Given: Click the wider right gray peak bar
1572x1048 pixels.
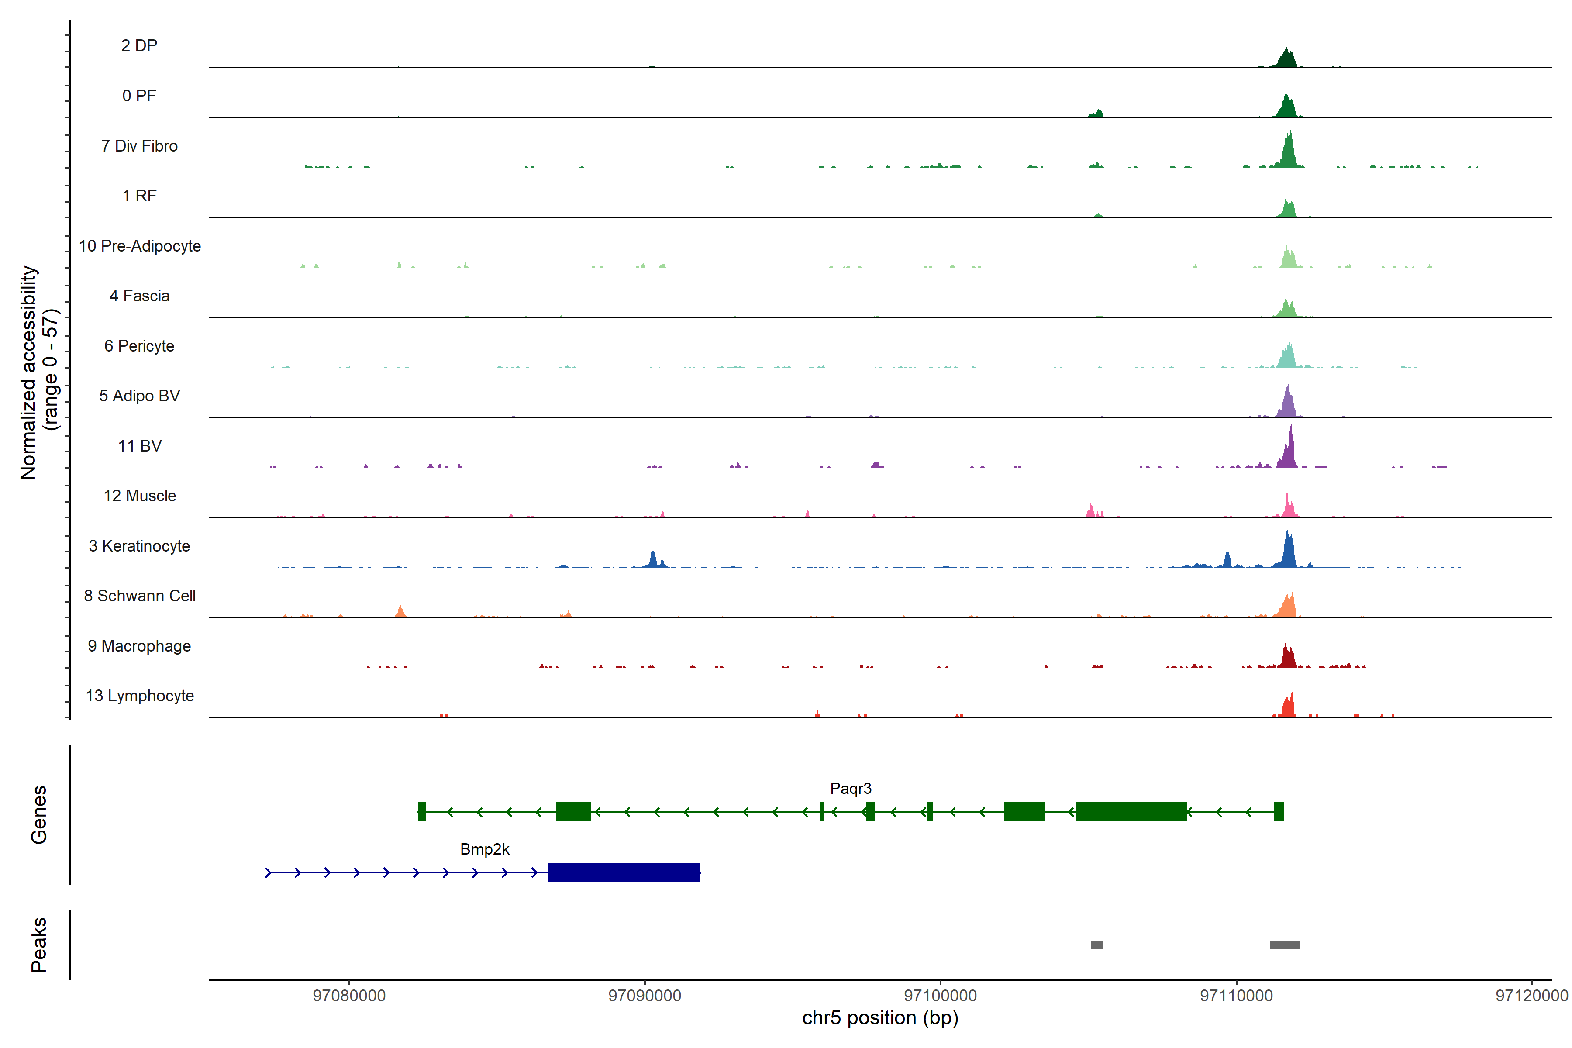Looking at the screenshot, I should point(1285,945).
